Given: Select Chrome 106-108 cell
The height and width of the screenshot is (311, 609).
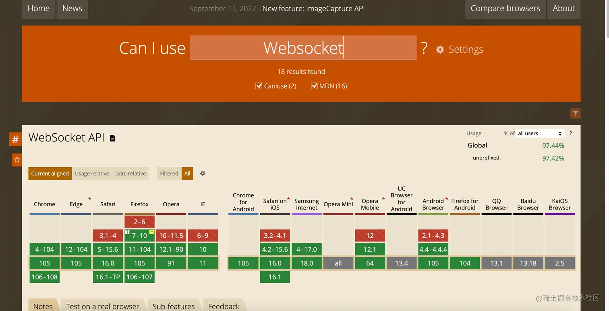Looking at the screenshot, I should click(45, 277).
